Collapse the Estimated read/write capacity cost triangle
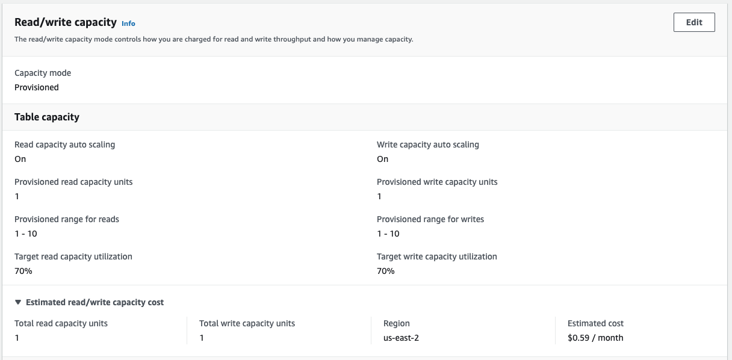The width and height of the screenshot is (732, 360). coord(18,302)
